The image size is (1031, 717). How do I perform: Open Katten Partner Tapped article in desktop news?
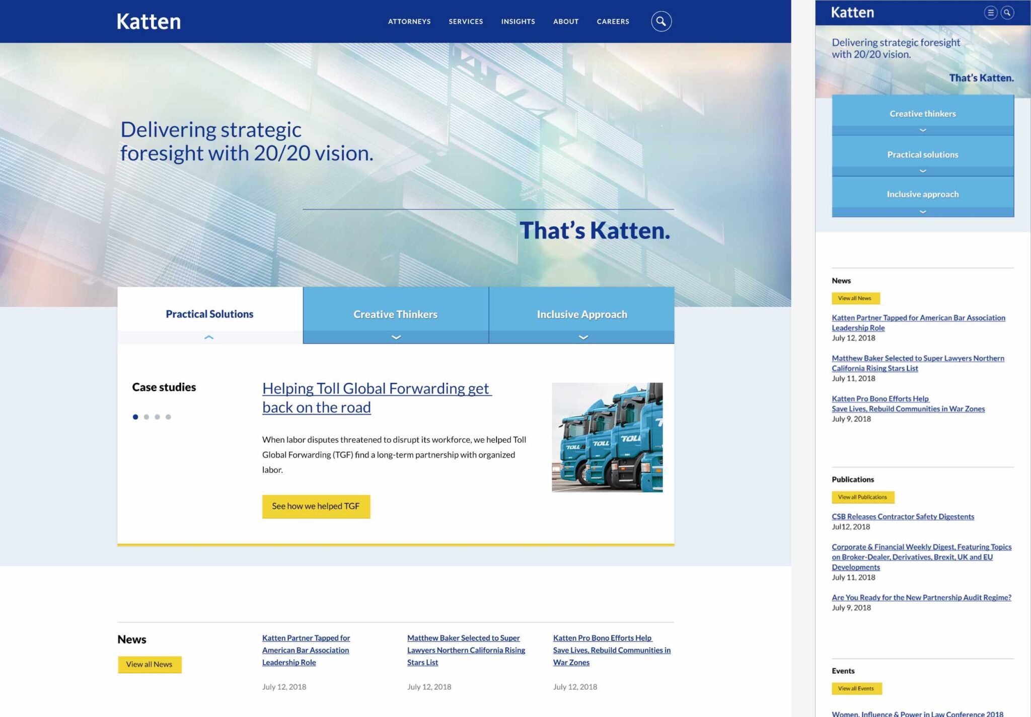point(306,650)
